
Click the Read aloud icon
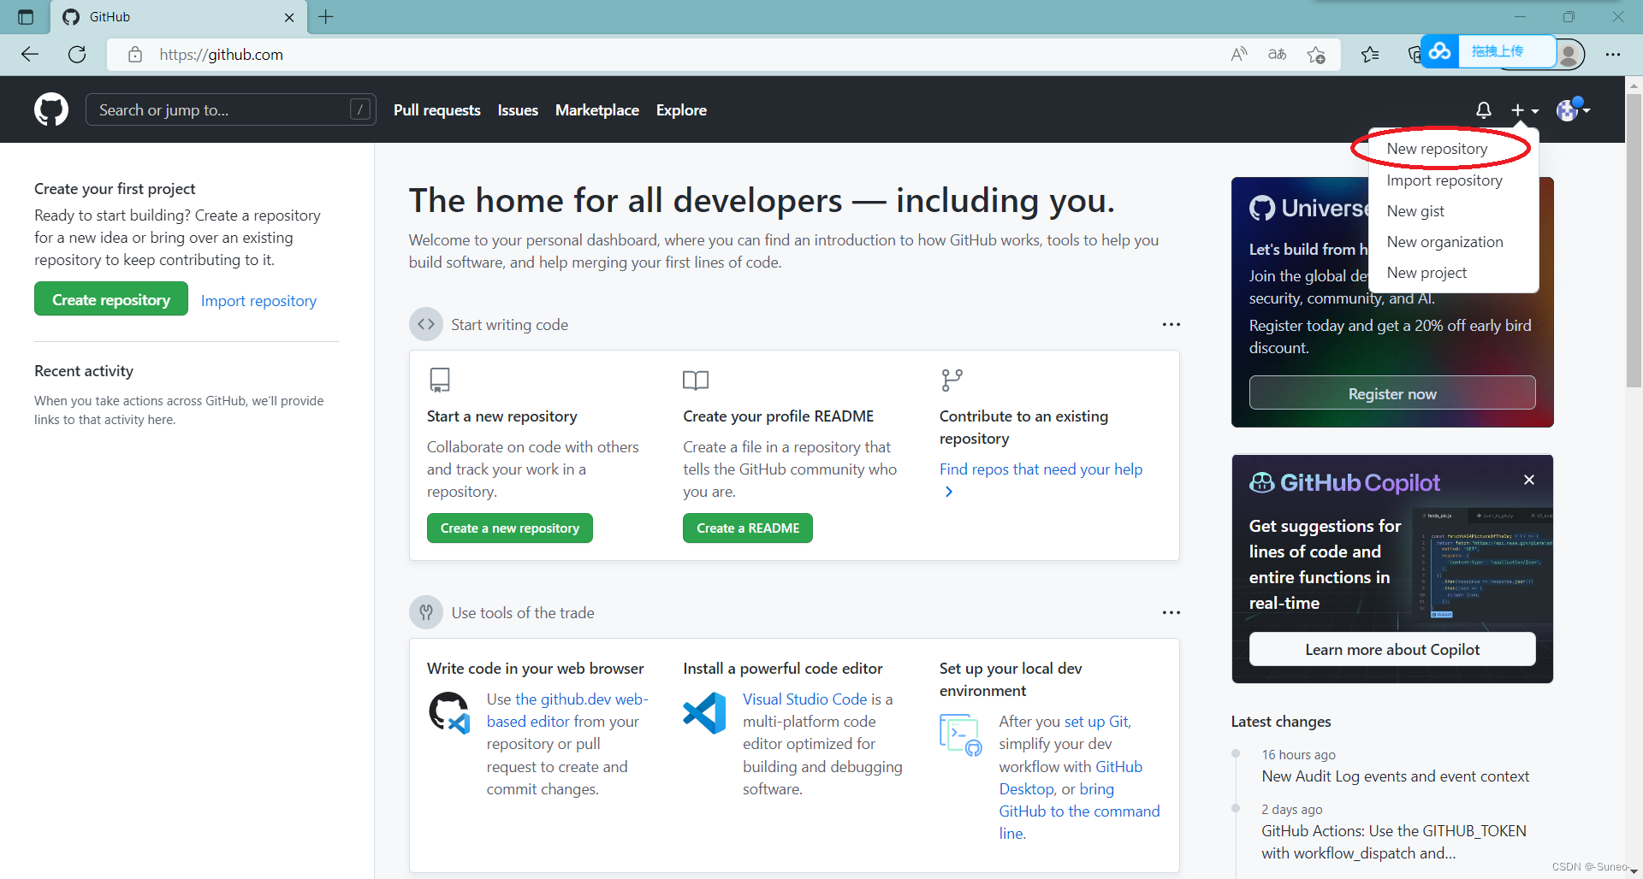[1238, 55]
